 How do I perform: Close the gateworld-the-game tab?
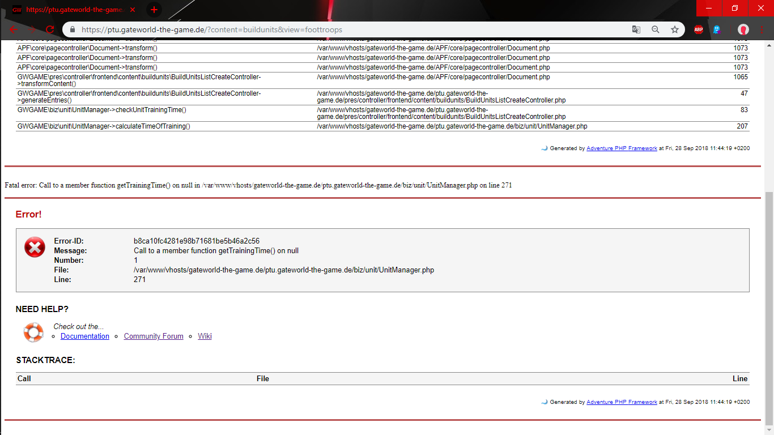click(x=133, y=10)
